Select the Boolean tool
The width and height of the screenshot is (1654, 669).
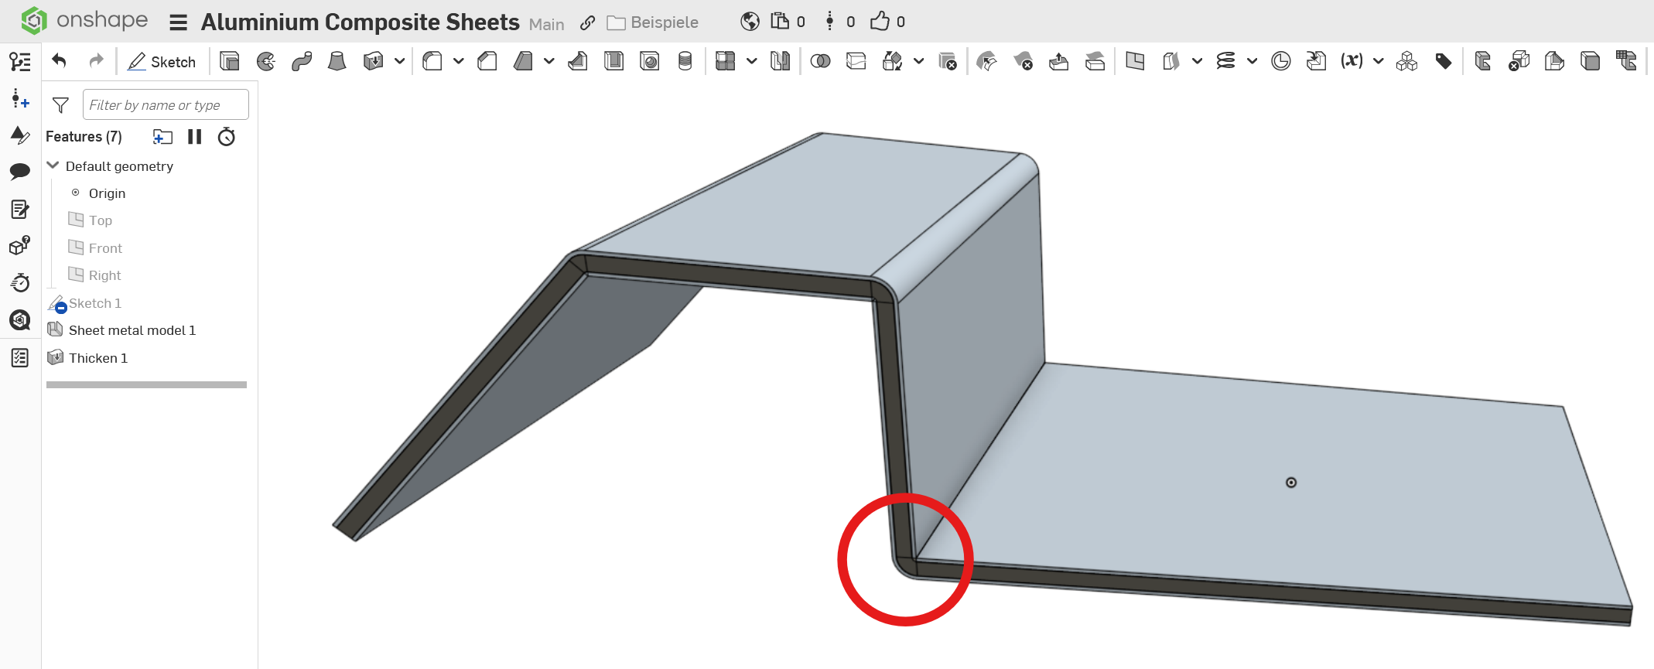coord(820,61)
